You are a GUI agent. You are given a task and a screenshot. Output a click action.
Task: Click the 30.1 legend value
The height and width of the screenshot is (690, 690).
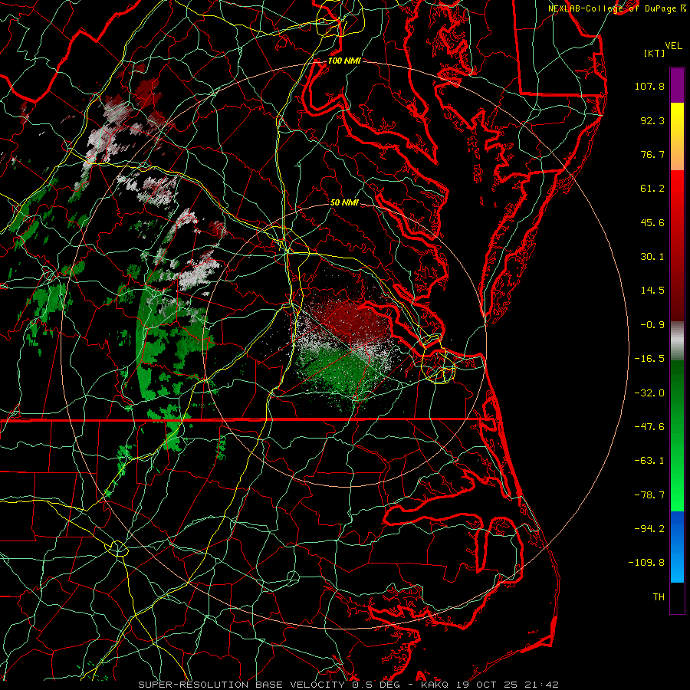pyautogui.click(x=652, y=257)
